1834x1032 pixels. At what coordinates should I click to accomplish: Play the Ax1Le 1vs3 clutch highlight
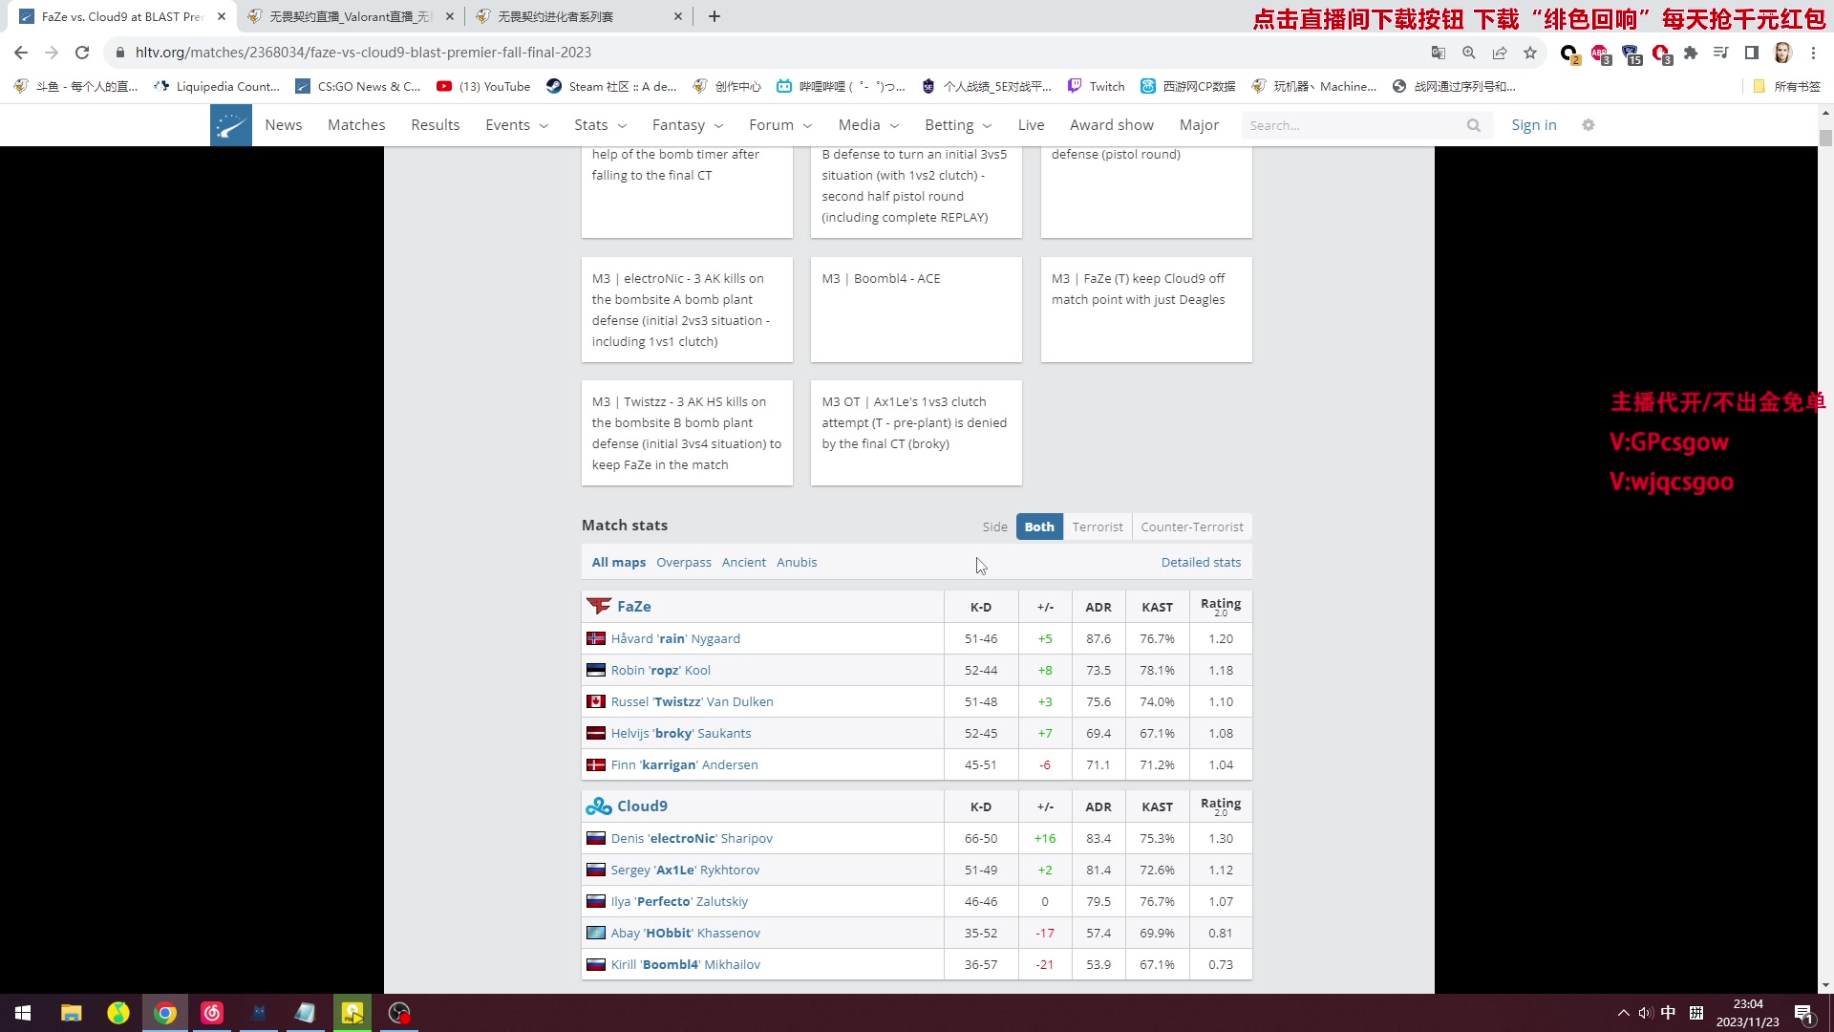(916, 433)
